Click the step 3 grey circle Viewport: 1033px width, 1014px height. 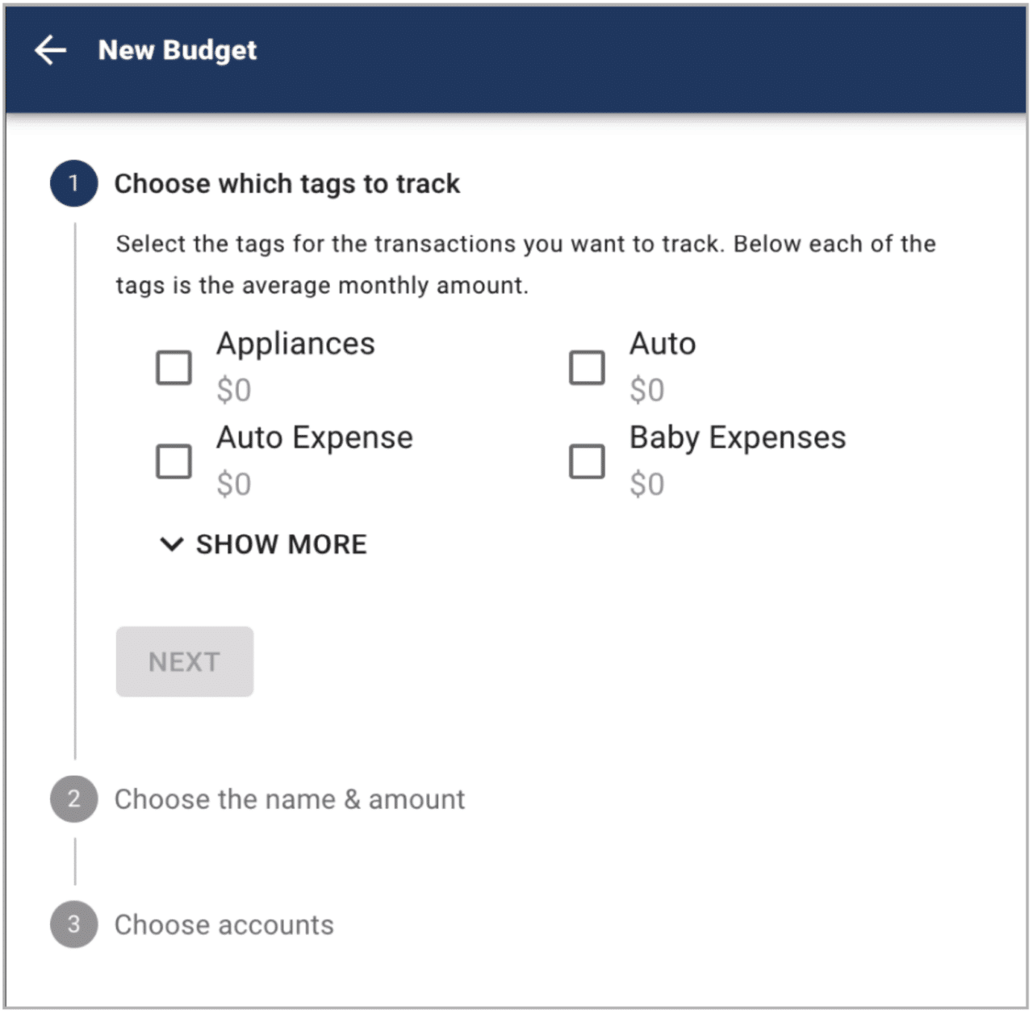point(73,925)
